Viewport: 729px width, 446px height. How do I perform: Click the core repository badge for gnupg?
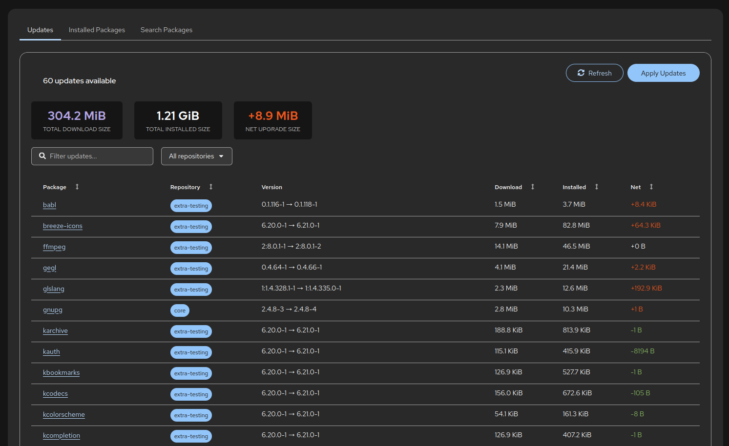click(180, 310)
